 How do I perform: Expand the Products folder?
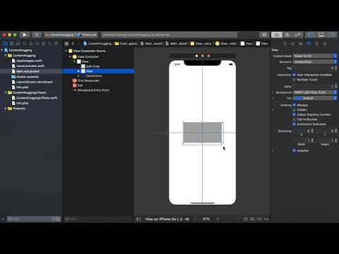tap(5, 109)
